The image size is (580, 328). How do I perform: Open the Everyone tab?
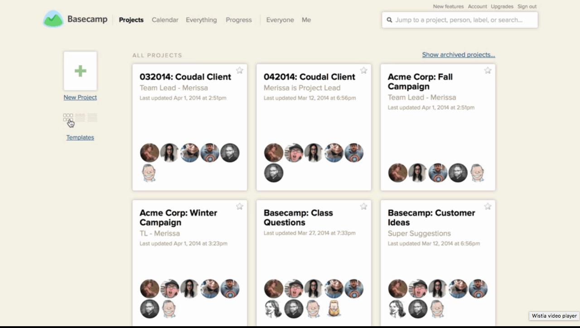(280, 20)
